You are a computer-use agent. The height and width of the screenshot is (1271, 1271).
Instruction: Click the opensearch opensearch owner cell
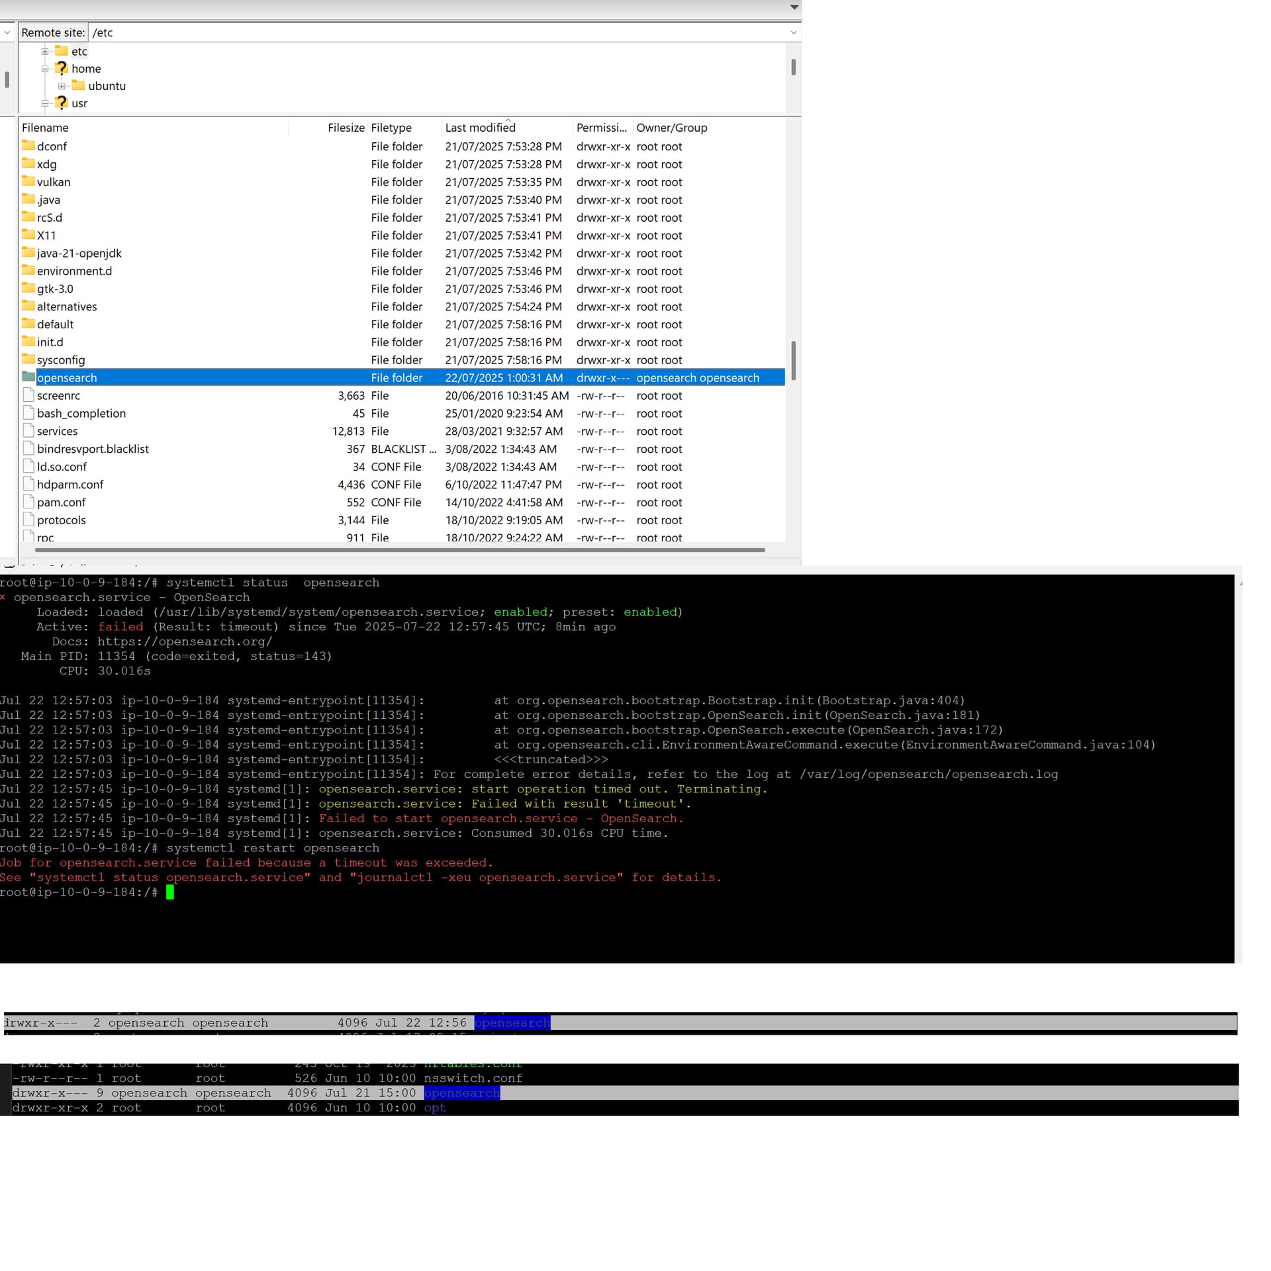pos(698,378)
